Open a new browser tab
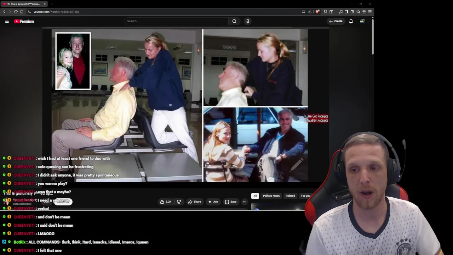The width and height of the screenshot is (453, 255). pyautogui.click(x=52, y=4)
